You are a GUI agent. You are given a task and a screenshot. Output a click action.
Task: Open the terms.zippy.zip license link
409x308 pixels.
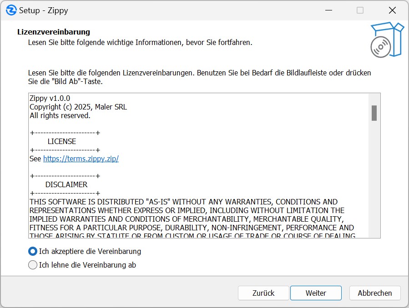click(81, 159)
